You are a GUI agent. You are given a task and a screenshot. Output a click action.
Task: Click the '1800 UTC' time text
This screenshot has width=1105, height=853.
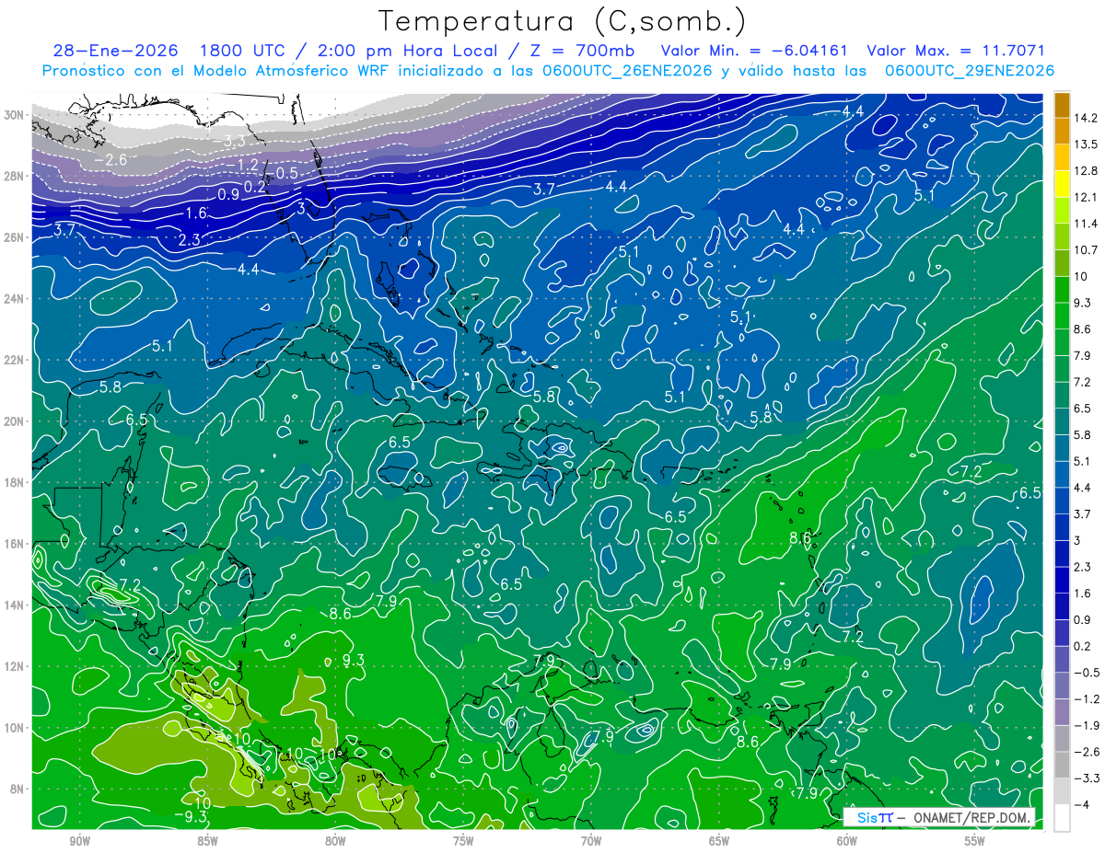tap(243, 51)
